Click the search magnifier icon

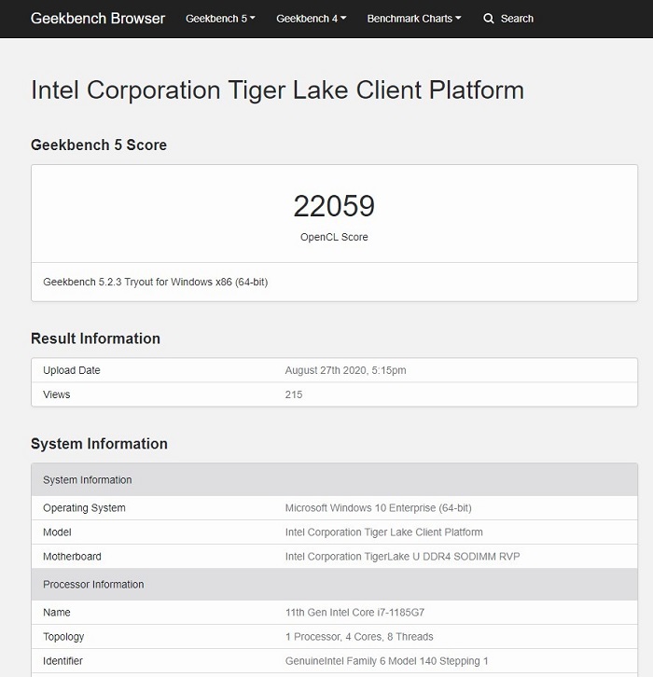[x=489, y=19]
